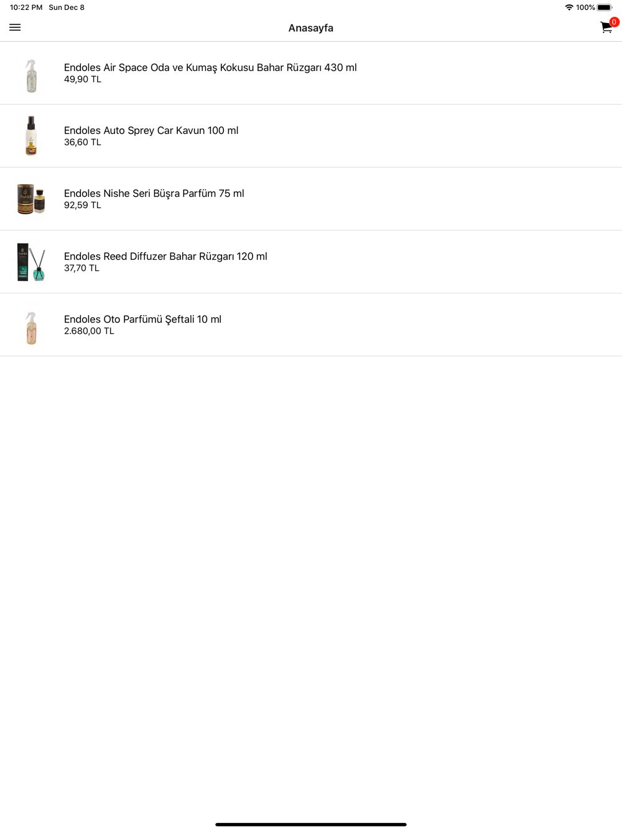Tap the 49,90 TL price
Screen dimensions: 622x831
pyautogui.click(x=83, y=80)
